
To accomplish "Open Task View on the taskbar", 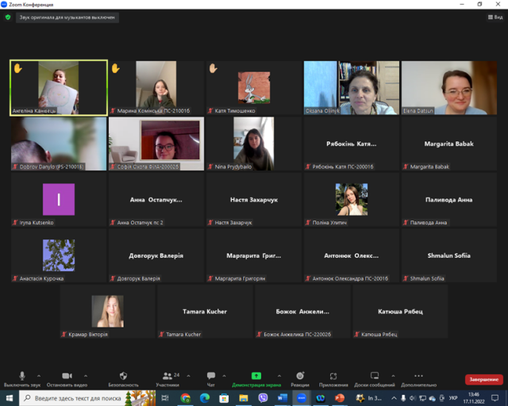I will click(165, 398).
